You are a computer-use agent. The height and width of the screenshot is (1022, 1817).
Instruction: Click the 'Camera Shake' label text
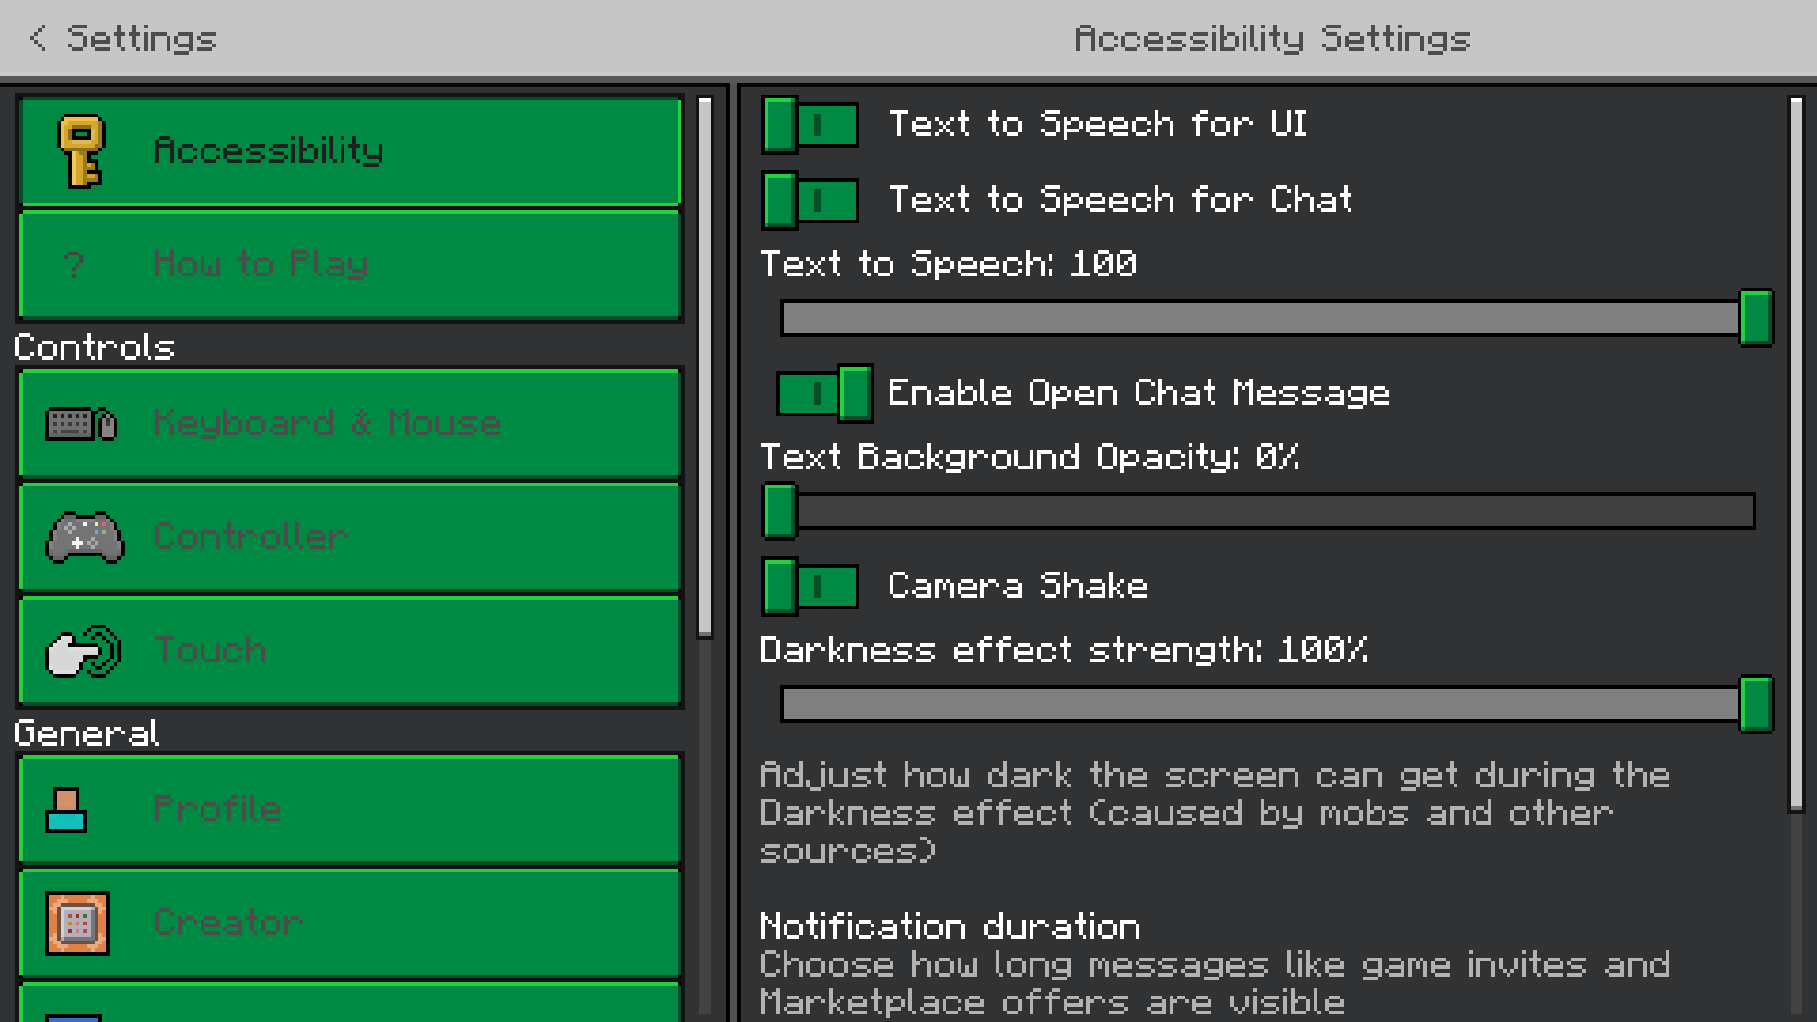[1018, 586]
